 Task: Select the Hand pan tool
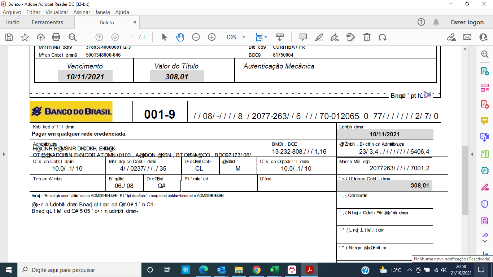point(180,37)
